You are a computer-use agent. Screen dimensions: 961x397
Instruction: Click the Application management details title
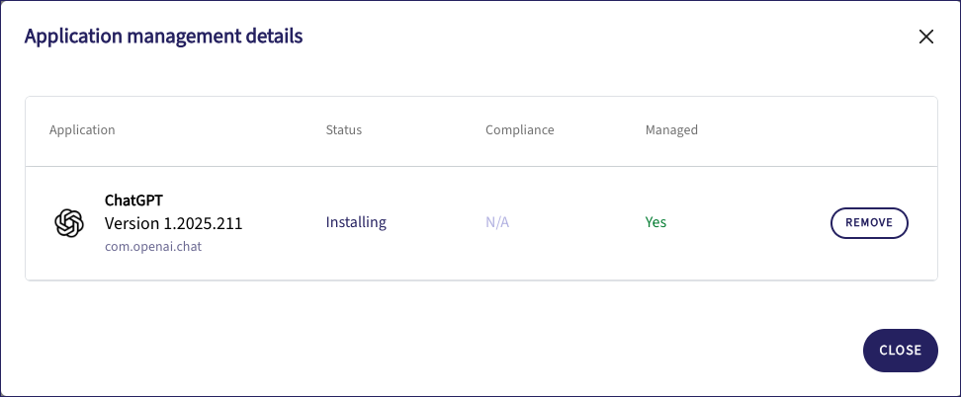pos(163,38)
